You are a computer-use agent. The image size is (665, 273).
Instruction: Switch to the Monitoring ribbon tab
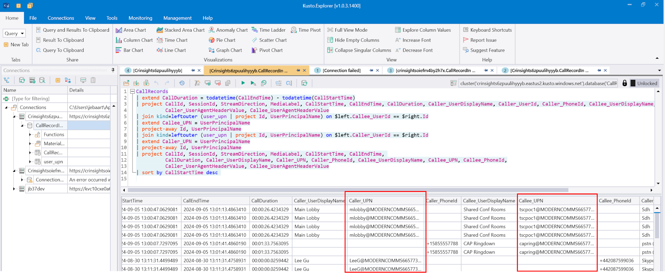140,18
